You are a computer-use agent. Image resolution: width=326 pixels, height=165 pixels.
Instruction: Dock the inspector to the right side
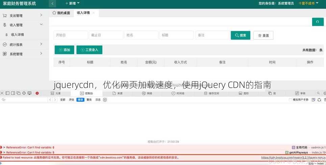[x=13, y=93]
